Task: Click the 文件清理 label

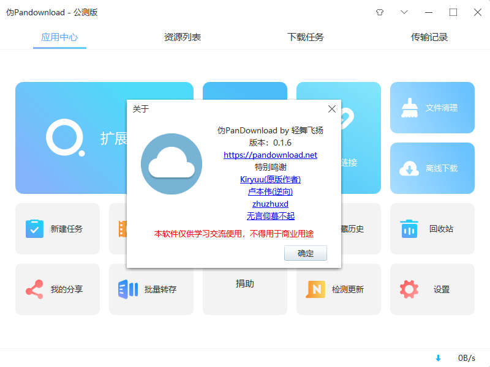Action: [x=442, y=108]
